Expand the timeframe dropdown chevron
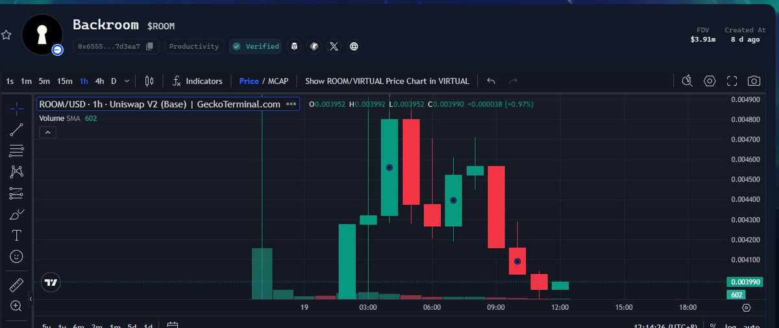 (127, 81)
